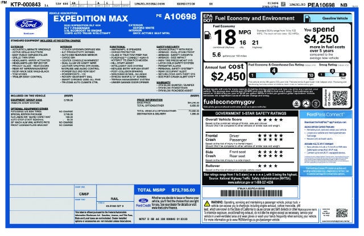
Task: Click the WARRANTY heading
Action: coord(163,83)
